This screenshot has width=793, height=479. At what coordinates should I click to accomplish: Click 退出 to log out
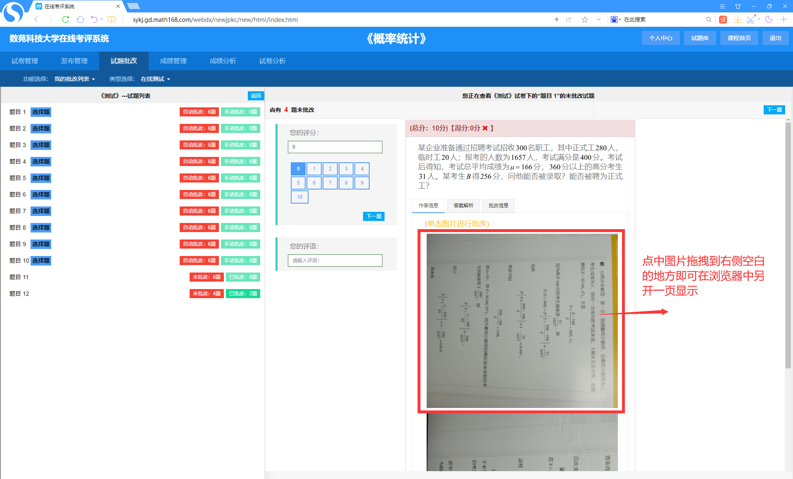(x=775, y=38)
